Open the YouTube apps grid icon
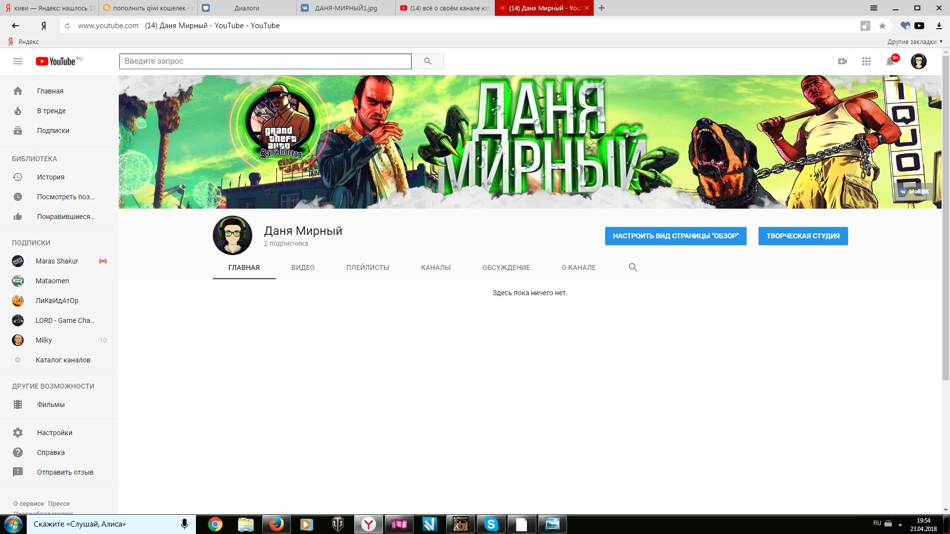Viewport: 950px width, 534px height. click(x=866, y=61)
